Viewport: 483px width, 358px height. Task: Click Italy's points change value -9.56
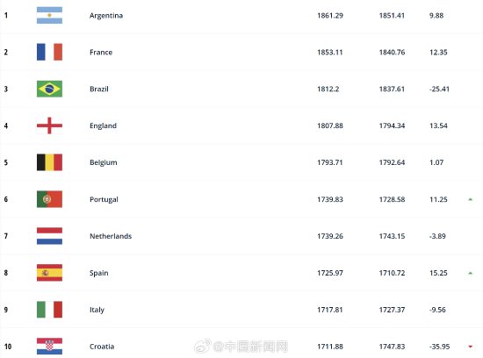437,310
